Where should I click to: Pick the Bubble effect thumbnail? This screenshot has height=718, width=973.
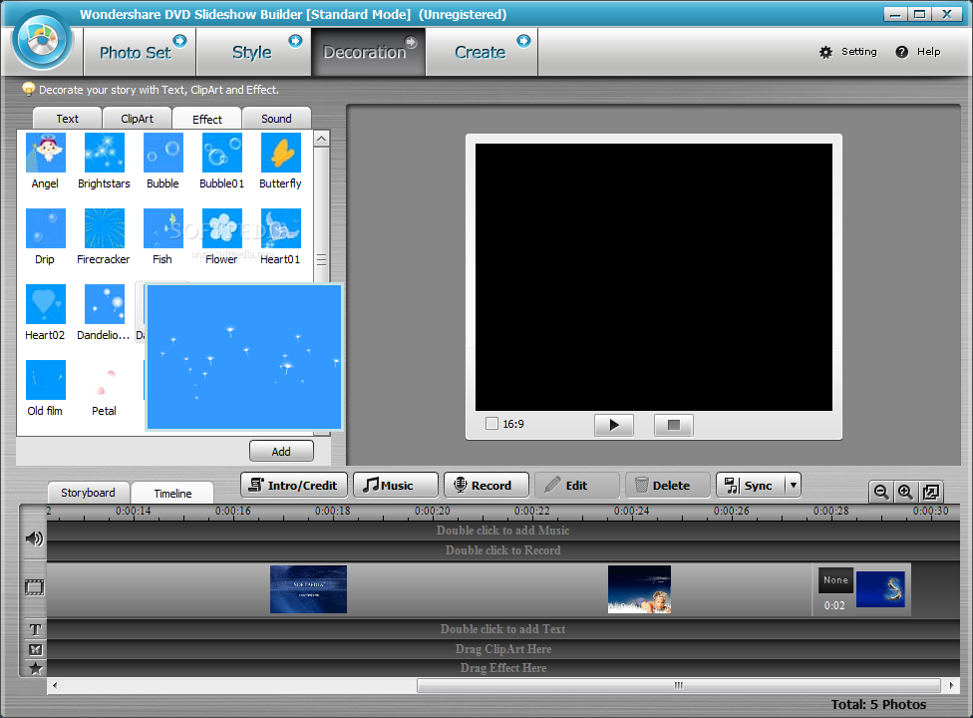(163, 153)
